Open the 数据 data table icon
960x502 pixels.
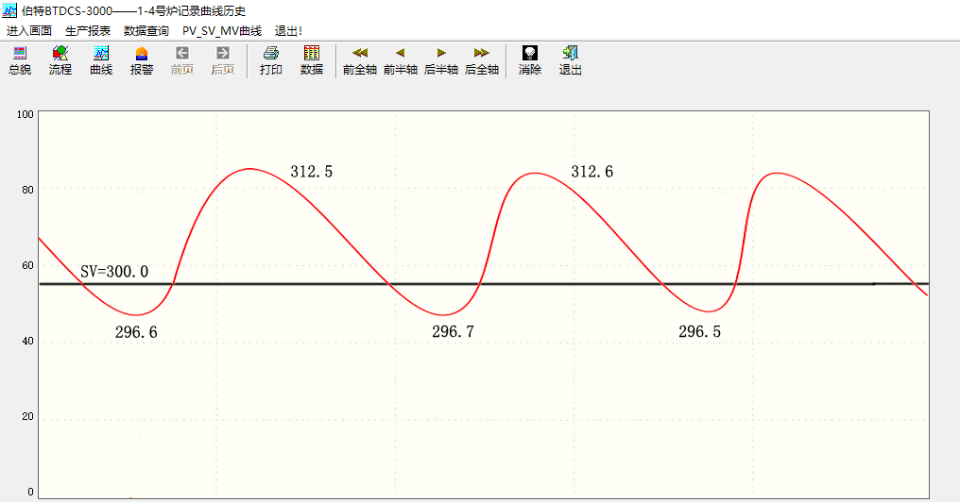[x=312, y=60]
